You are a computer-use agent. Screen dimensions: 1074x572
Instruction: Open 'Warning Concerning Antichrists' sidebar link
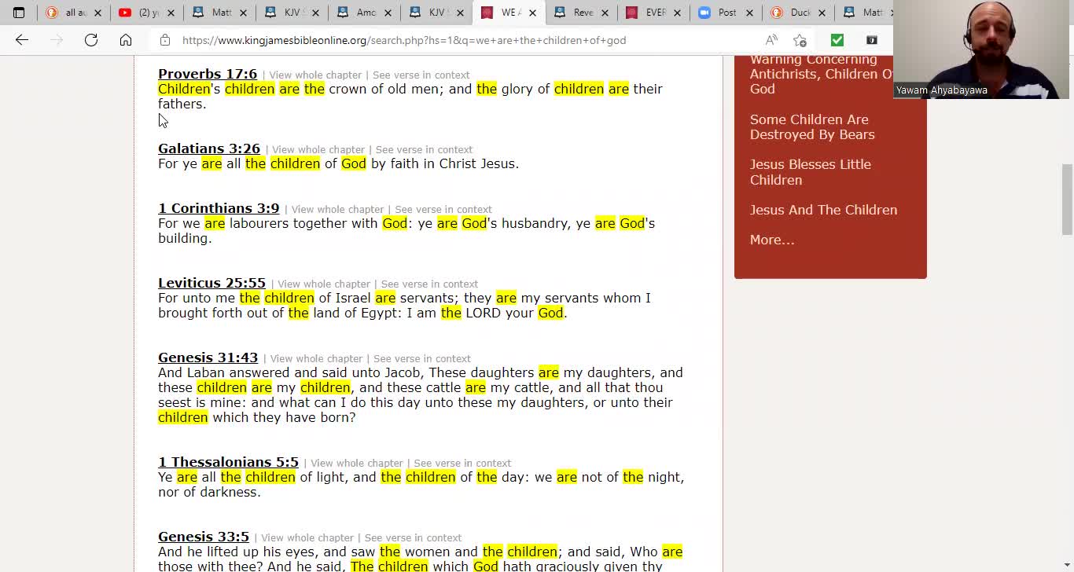822,74
